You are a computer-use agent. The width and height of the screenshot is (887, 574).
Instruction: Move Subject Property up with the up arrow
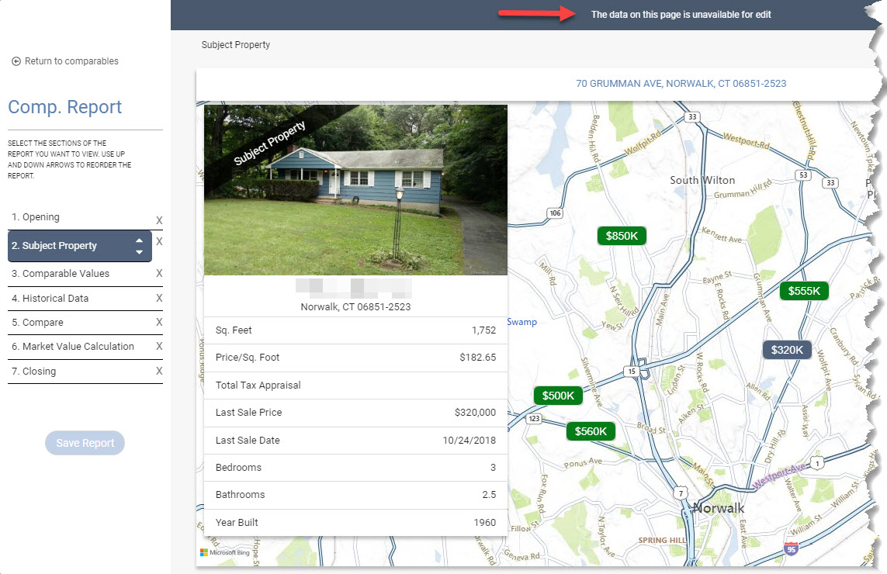coord(139,240)
